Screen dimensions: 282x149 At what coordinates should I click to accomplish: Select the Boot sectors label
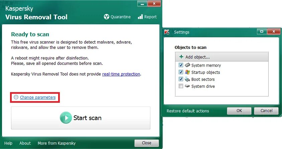coord(203,79)
